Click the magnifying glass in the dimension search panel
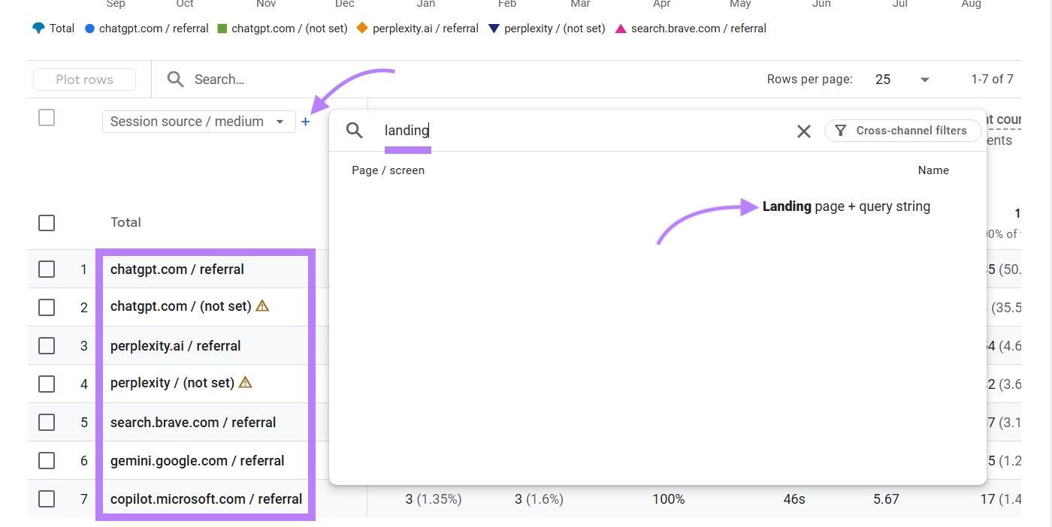This screenshot has width=1052, height=527. coord(354,130)
